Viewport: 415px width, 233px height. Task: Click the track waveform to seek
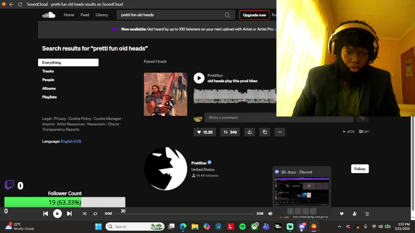(235, 96)
